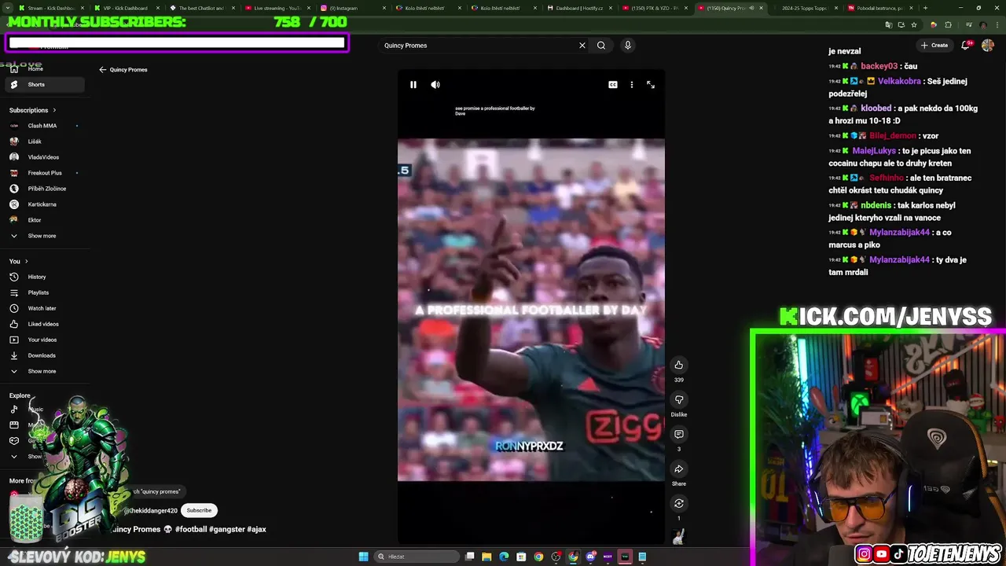This screenshot has height=566, width=1006.
Task: Open Watch later
Action: [43, 308]
